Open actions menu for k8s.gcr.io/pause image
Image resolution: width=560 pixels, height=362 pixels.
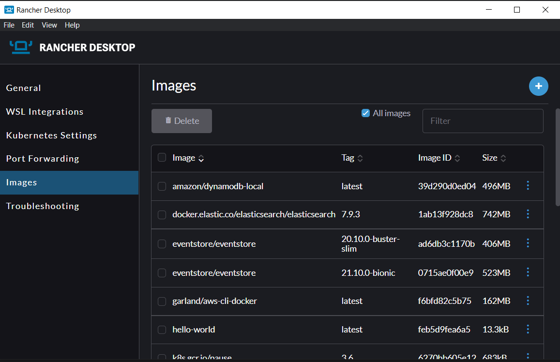(x=528, y=357)
